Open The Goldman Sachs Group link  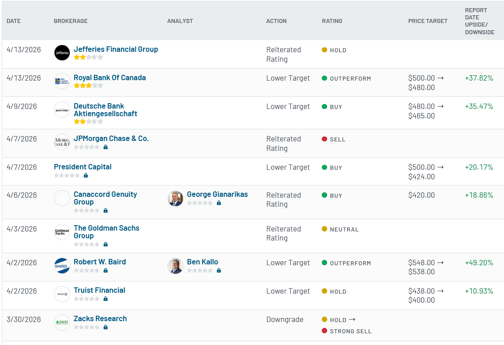(106, 232)
